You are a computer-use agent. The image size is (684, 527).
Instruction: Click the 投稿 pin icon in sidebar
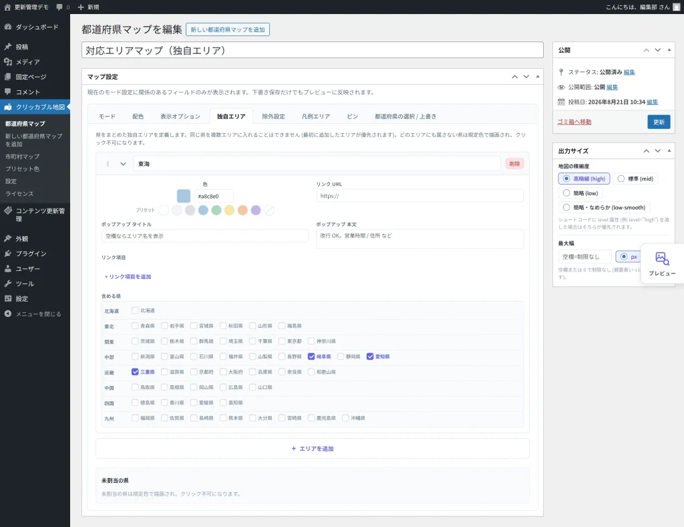point(8,47)
